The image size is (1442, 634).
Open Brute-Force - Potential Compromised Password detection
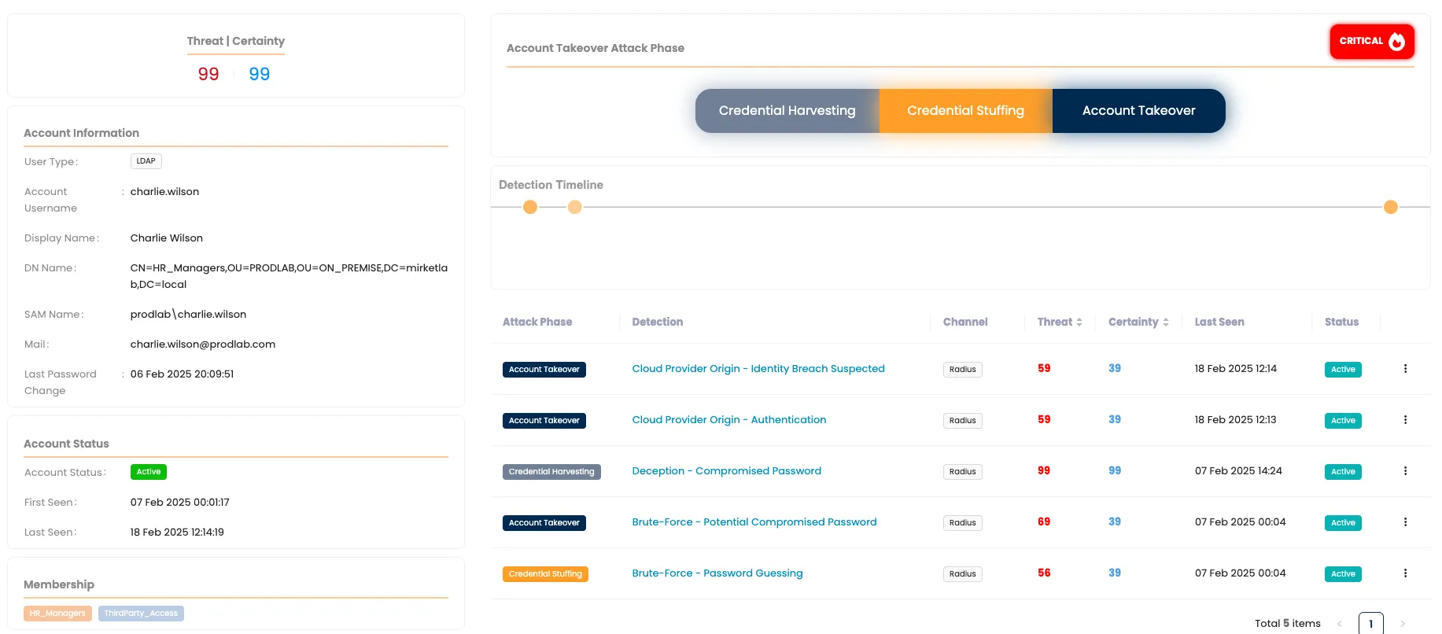(754, 522)
